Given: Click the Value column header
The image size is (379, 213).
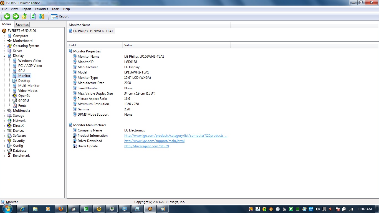Looking at the screenshot, I should tap(176, 45).
